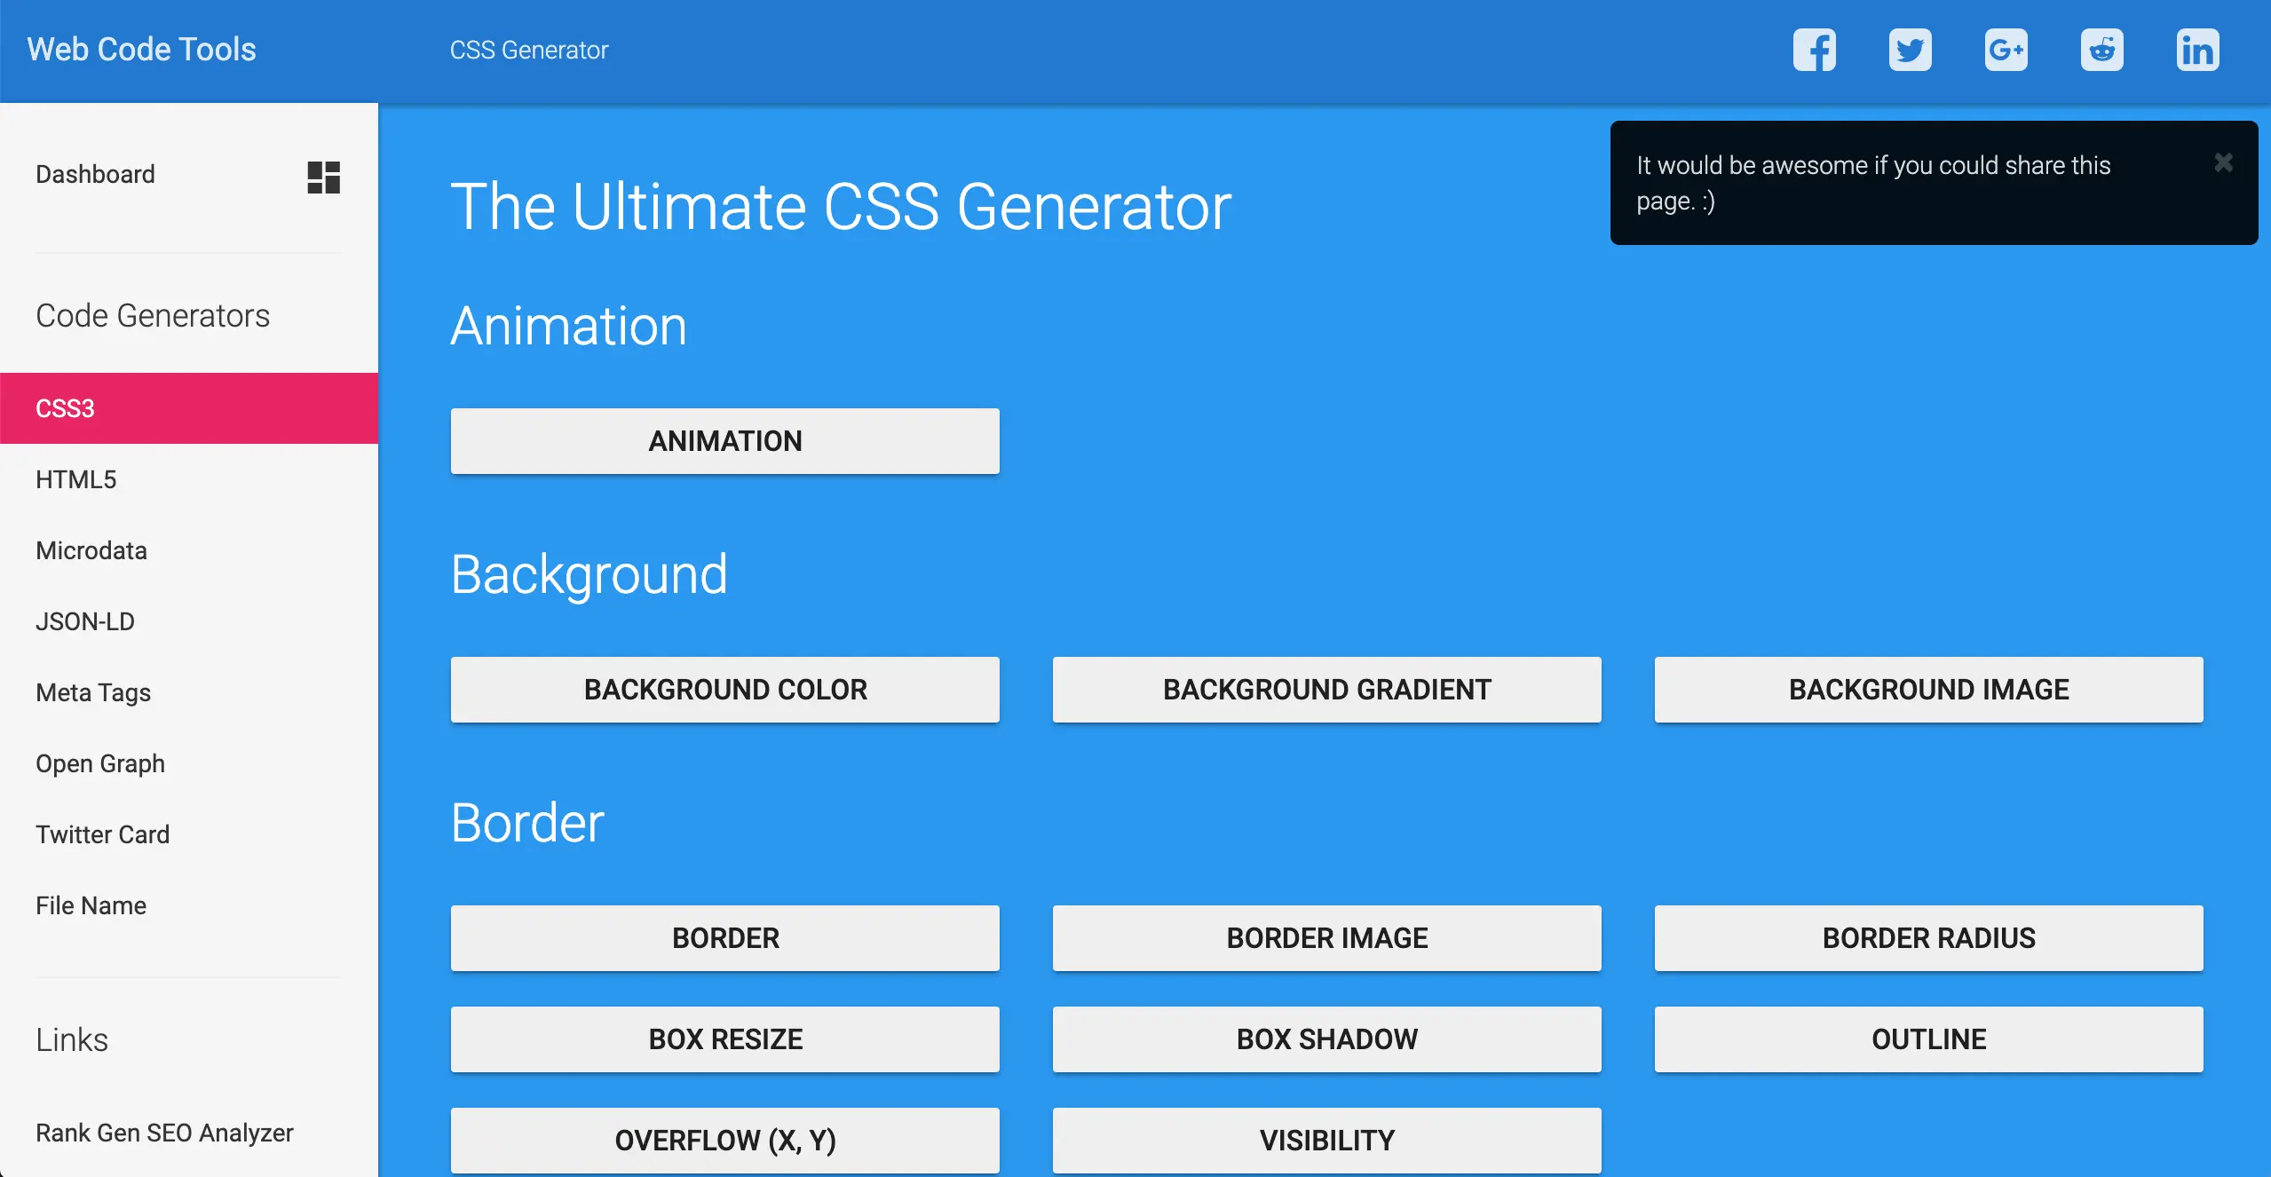
Task: Open the HTML5 generator section
Action: coord(75,478)
